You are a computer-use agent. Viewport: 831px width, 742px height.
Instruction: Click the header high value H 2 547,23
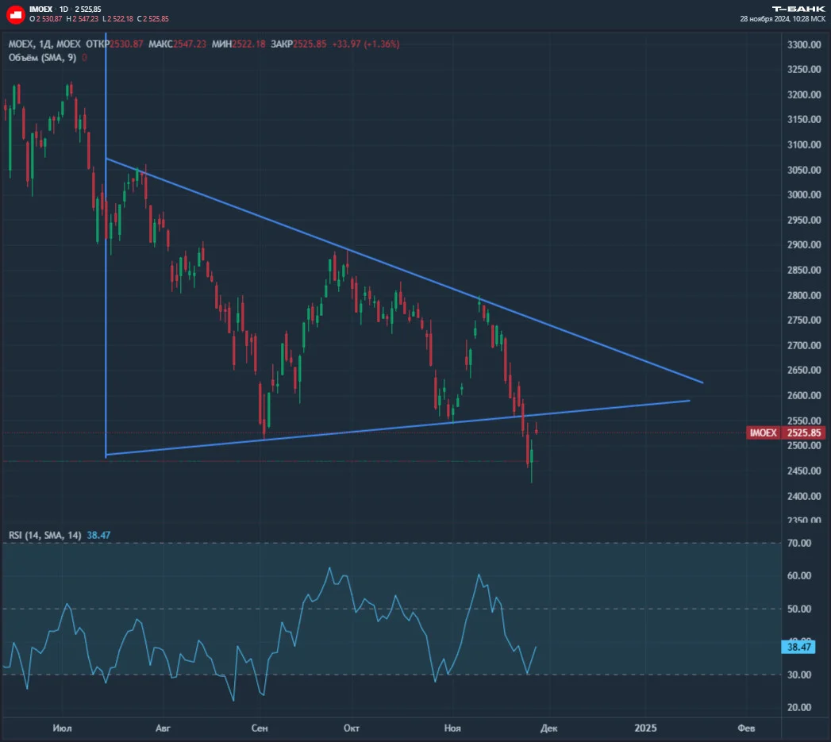pyautogui.click(x=82, y=19)
